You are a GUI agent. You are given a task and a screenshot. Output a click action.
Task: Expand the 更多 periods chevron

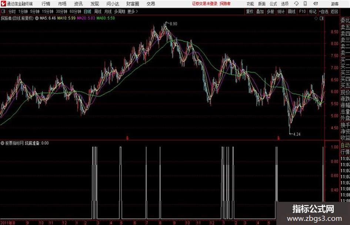pos(137,11)
